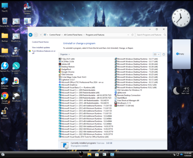Open Windows Update desktop shortcut
Viewport: 193px width, 158px height.
(x=27, y=9)
